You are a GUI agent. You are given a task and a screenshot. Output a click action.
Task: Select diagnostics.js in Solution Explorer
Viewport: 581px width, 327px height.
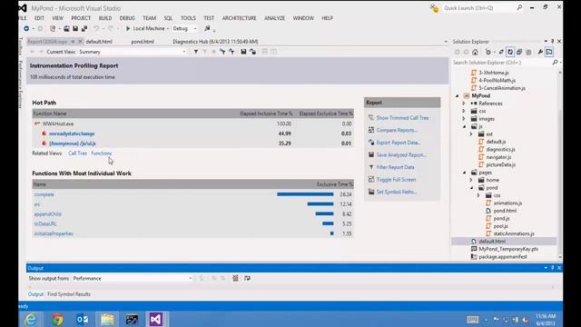point(500,149)
